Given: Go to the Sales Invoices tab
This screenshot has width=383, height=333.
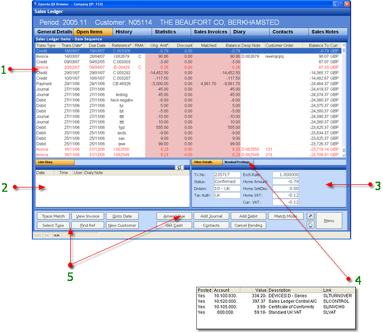Looking at the screenshot, I should pyautogui.click(x=211, y=32).
